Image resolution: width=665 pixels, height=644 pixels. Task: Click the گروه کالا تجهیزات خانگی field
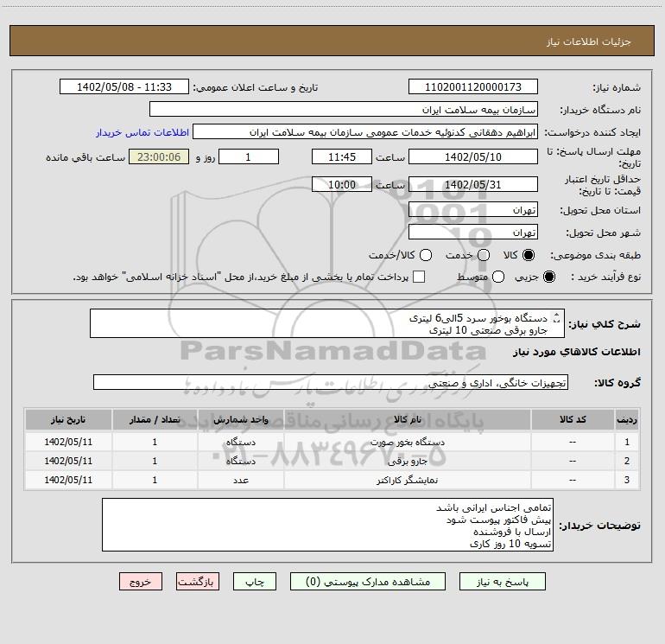tap(331, 382)
